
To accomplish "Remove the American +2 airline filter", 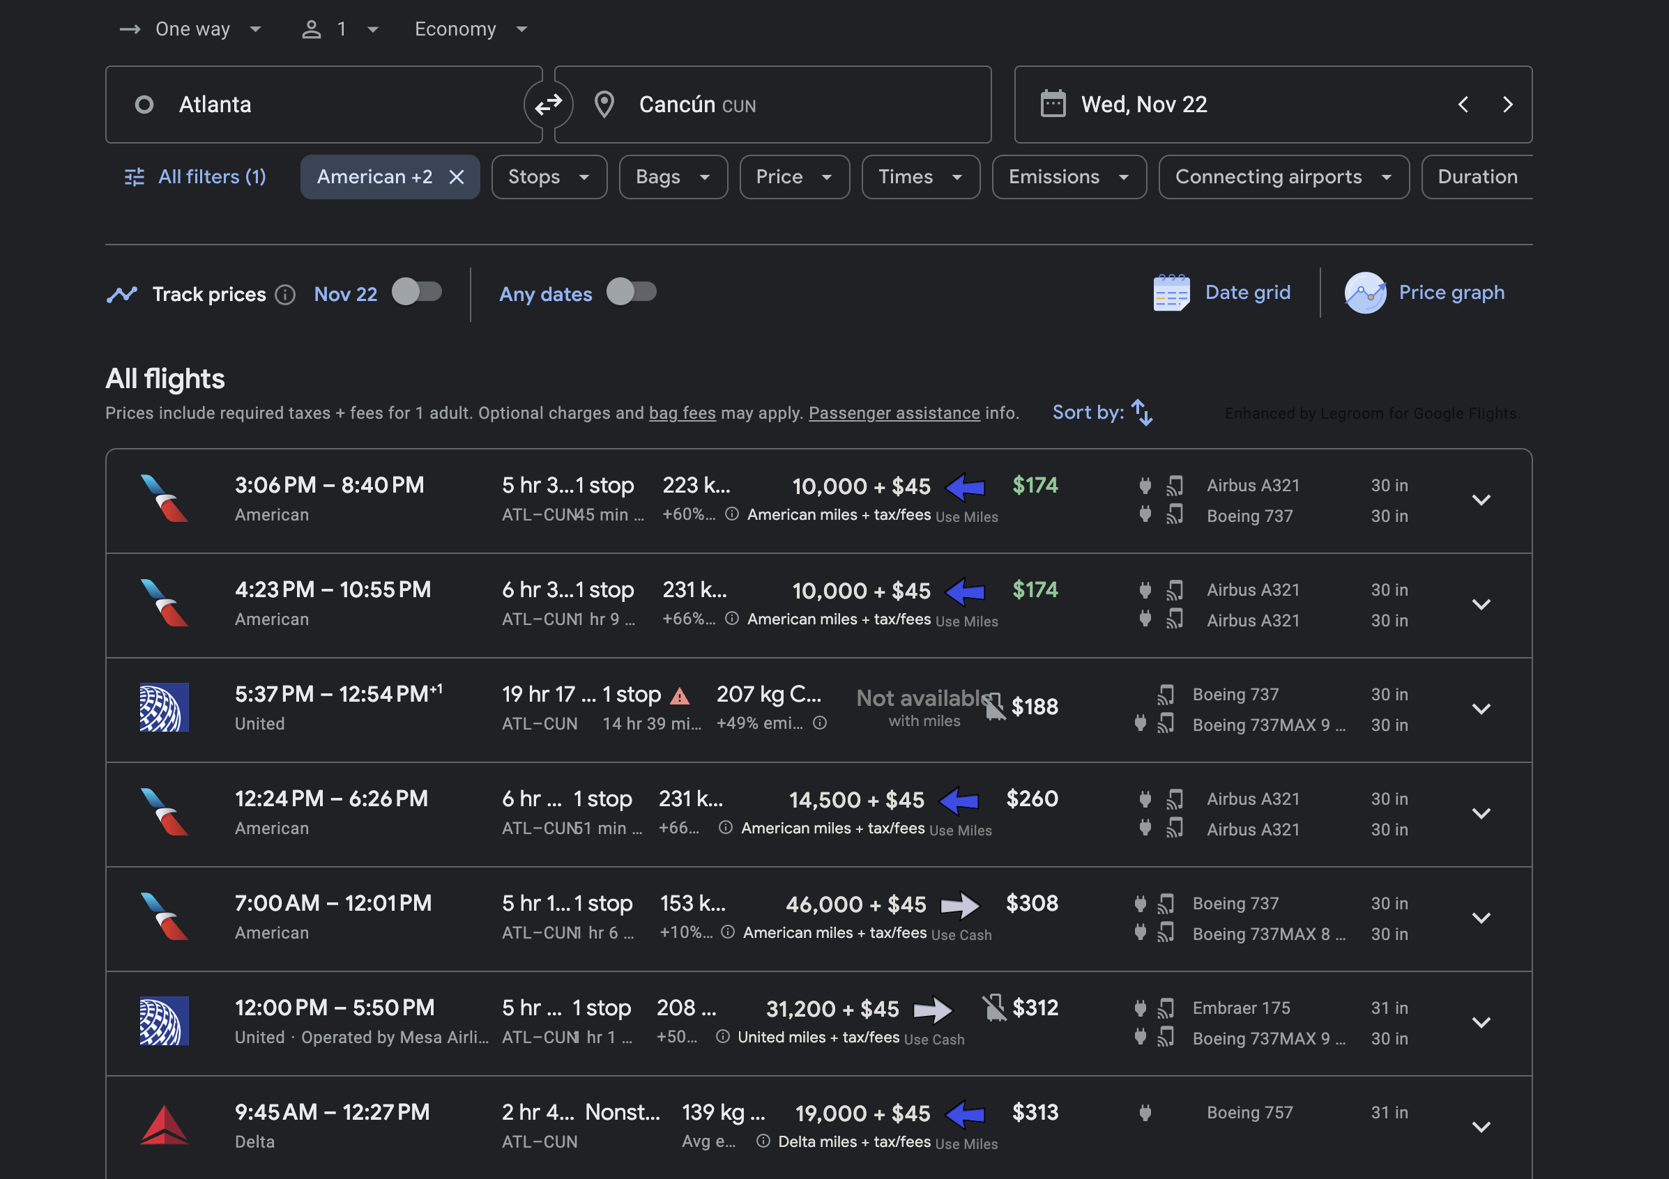I will pyautogui.click(x=457, y=176).
